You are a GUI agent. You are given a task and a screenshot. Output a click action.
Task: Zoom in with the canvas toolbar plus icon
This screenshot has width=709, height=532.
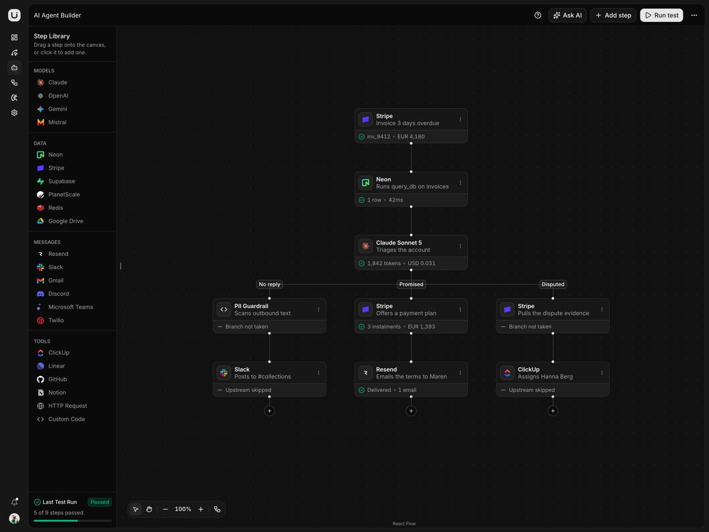tap(201, 509)
